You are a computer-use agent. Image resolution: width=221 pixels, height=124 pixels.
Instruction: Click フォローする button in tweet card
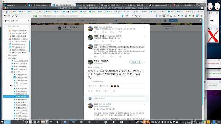(136, 62)
